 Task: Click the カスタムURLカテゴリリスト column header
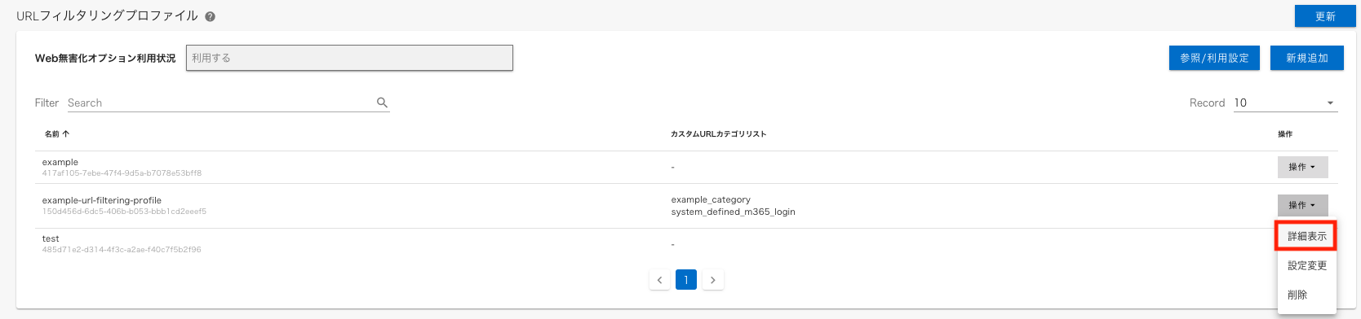(718, 133)
